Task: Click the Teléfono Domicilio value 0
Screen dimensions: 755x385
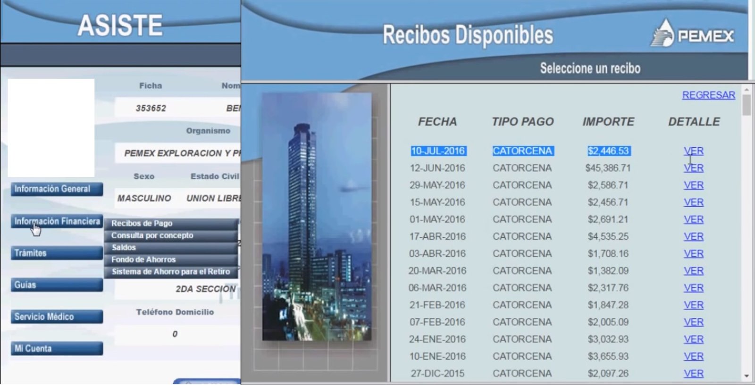Action: [175, 334]
